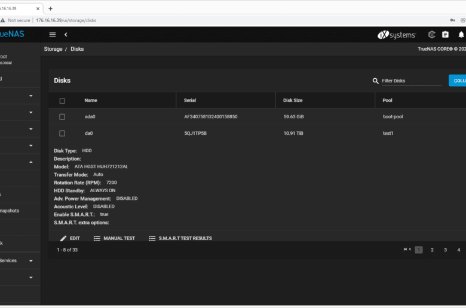466x308 pixels.
Task: Open alerts via the bell icon
Action: point(461,35)
